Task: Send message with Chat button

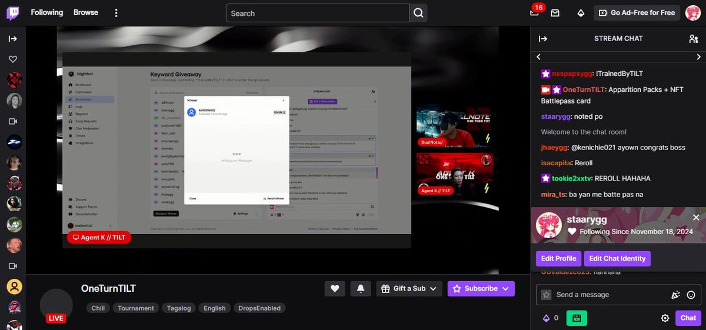Action: tap(688, 318)
